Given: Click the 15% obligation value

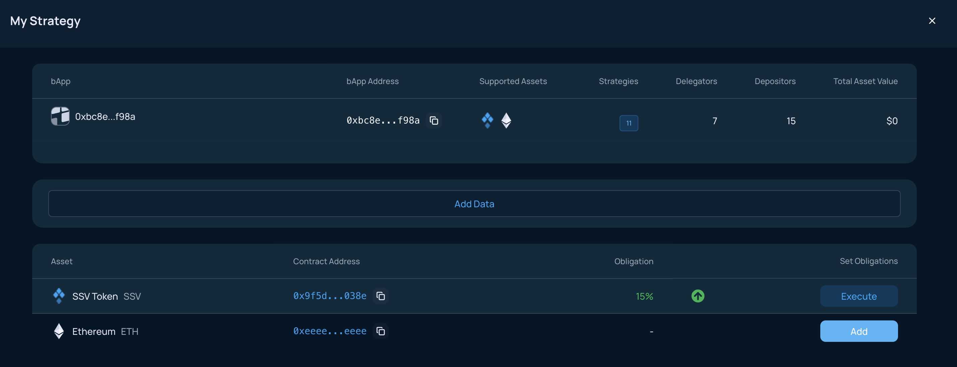Looking at the screenshot, I should (644, 296).
